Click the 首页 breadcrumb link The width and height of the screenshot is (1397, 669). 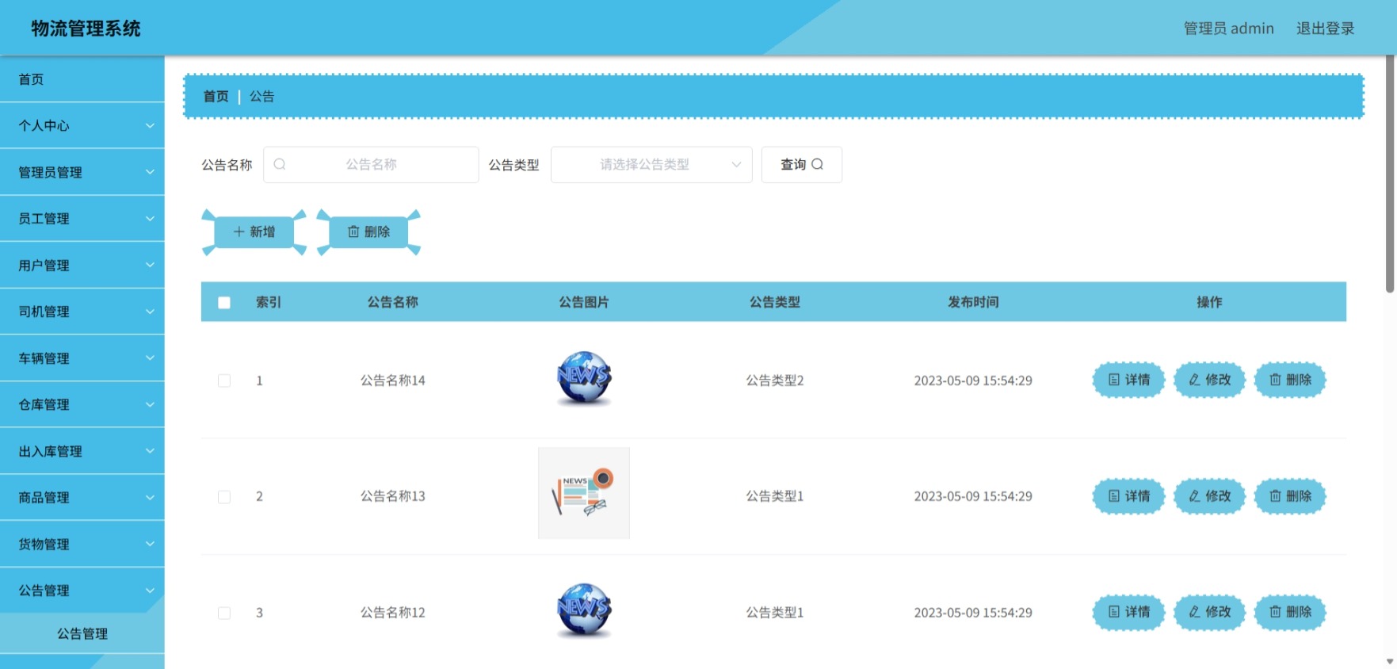coord(216,96)
